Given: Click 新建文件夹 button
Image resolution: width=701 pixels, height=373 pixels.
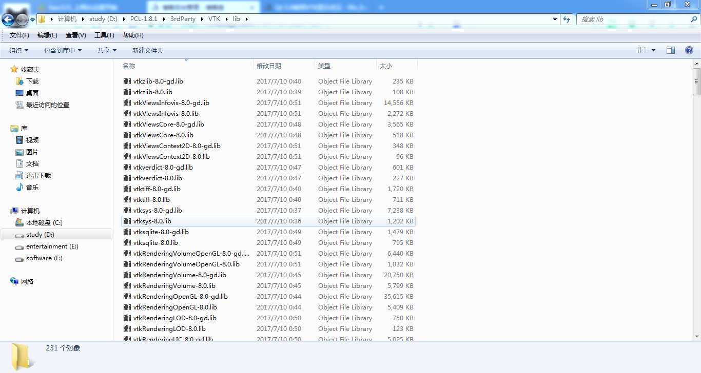Looking at the screenshot, I should coord(148,50).
